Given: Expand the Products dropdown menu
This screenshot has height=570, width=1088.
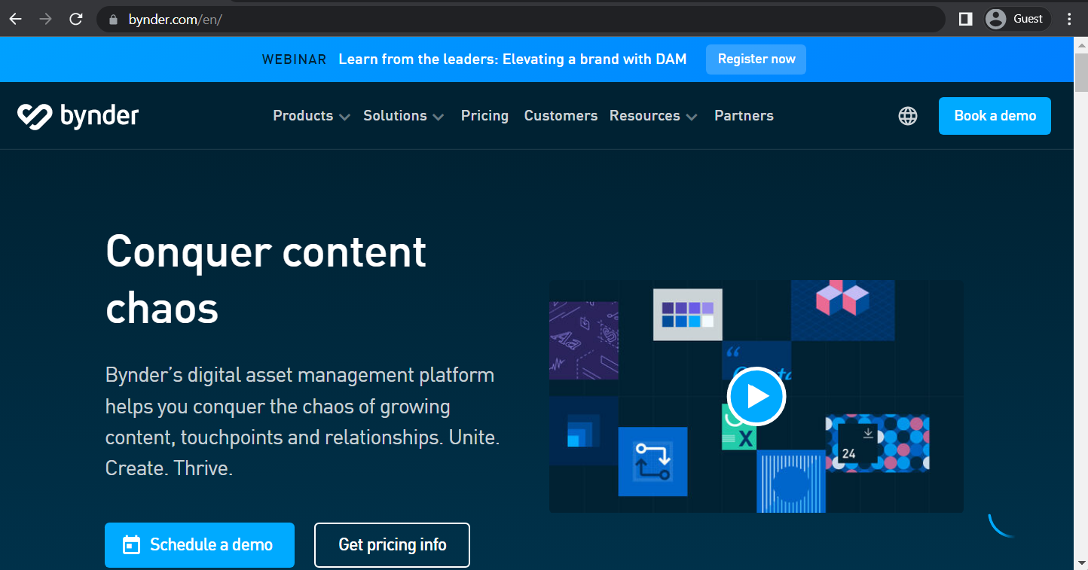Looking at the screenshot, I should [x=311, y=116].
